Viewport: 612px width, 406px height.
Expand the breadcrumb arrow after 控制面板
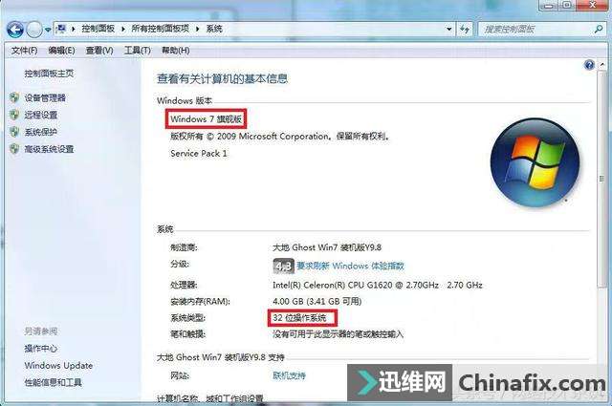click(123, 29)
